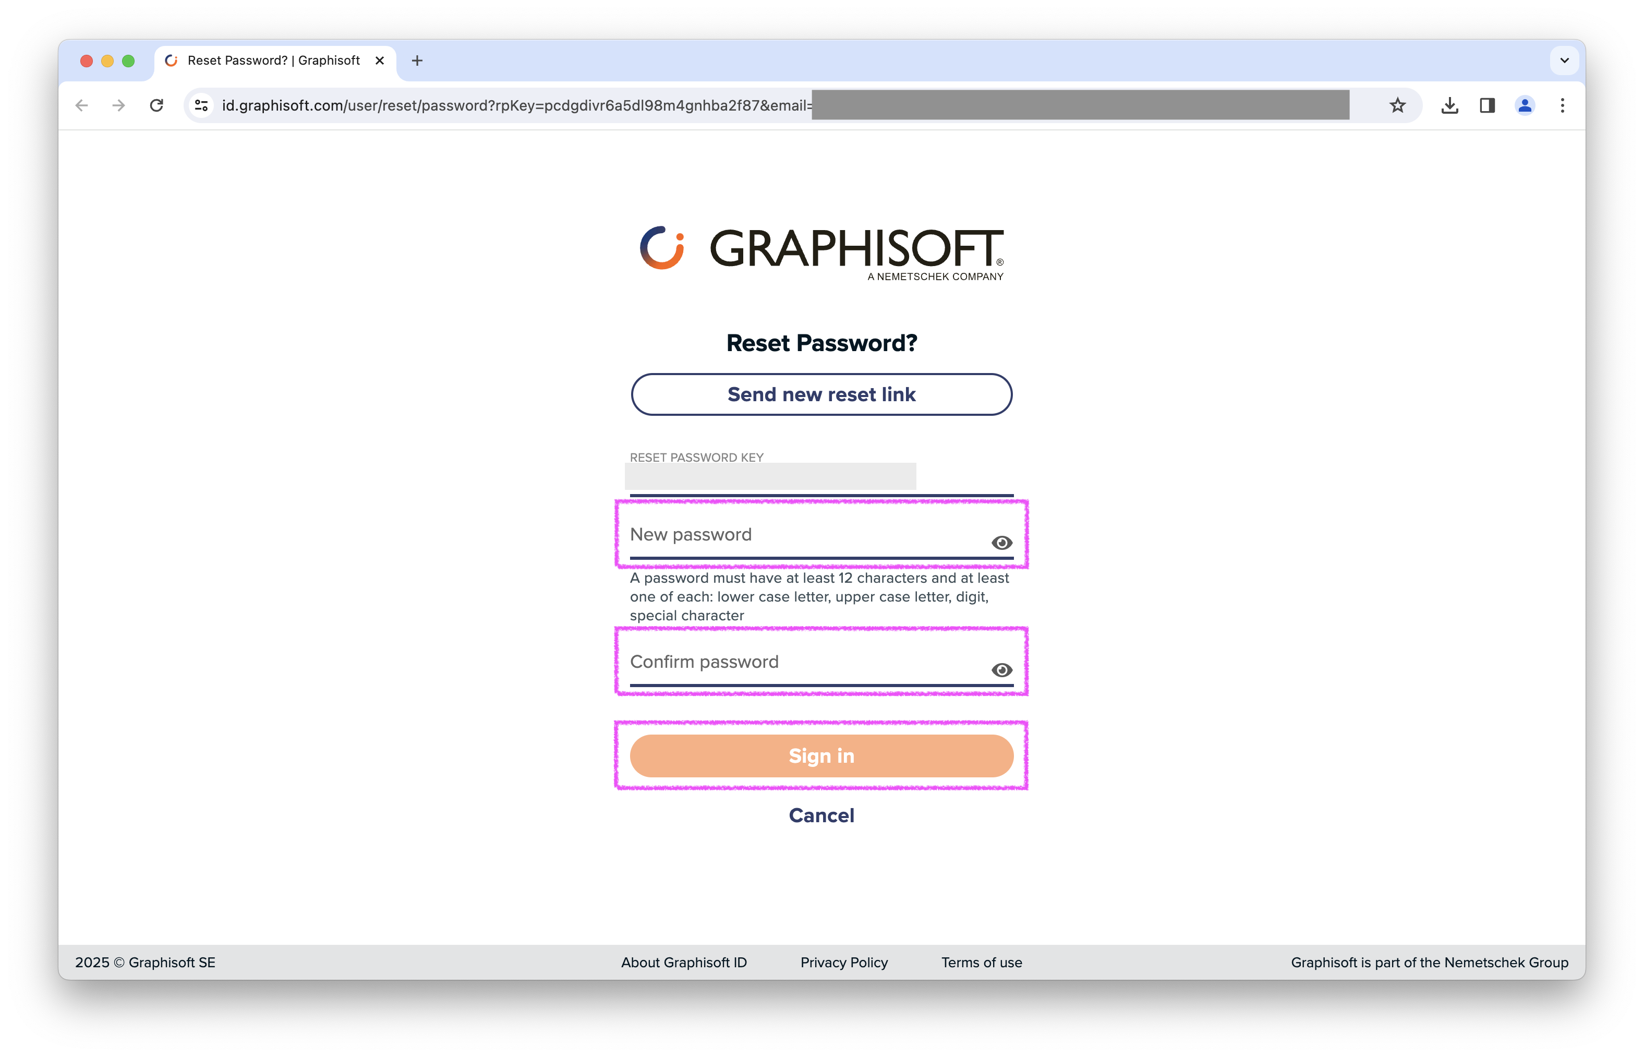Click the Cancel link
The image size is (1644, 1057).
click(821, 815)
